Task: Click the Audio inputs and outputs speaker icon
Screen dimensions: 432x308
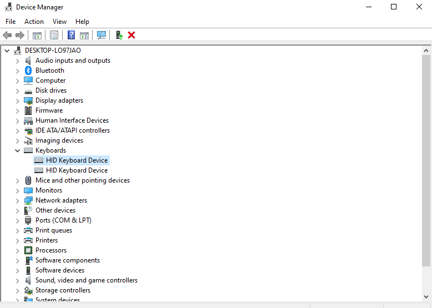Action: tap(28, 60)
